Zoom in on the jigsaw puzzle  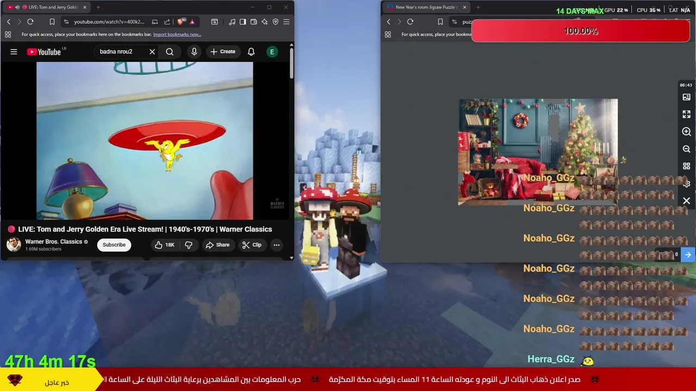pos(686,131)
